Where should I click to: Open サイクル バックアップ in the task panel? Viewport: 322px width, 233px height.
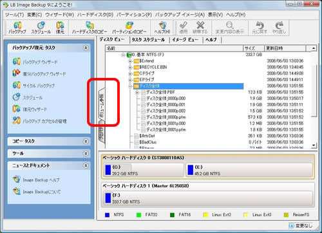(x=33, y=86)
